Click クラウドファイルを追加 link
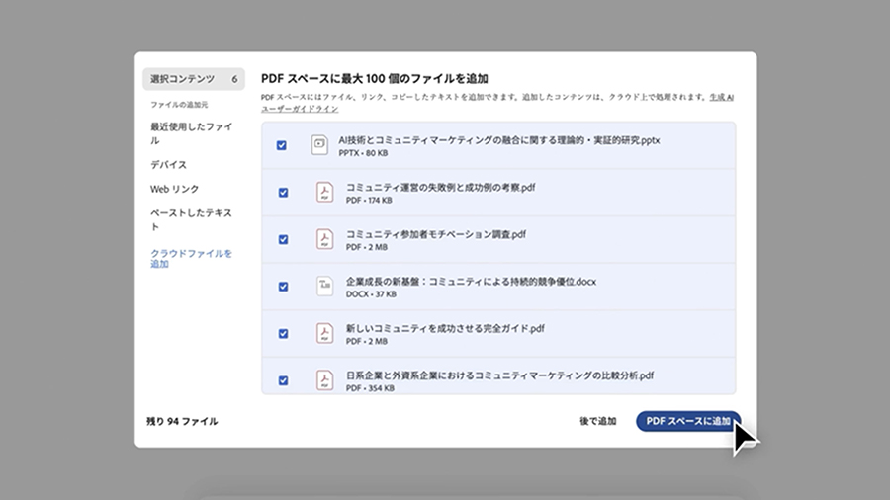 tap(191, 258)
